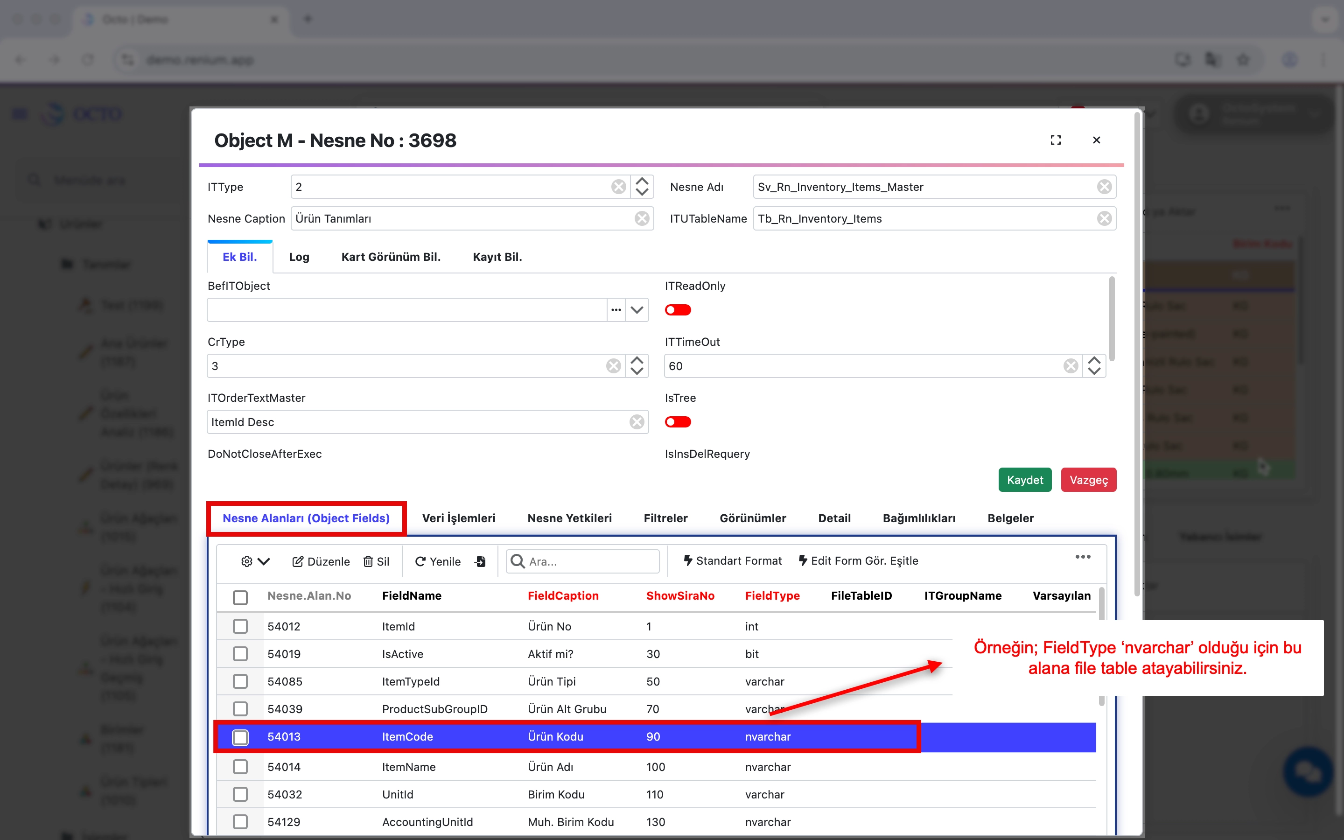Click the ITType spinner arrows
Image resolution: width=1344 pixels, height=840 pixels.
click(642, 187)
